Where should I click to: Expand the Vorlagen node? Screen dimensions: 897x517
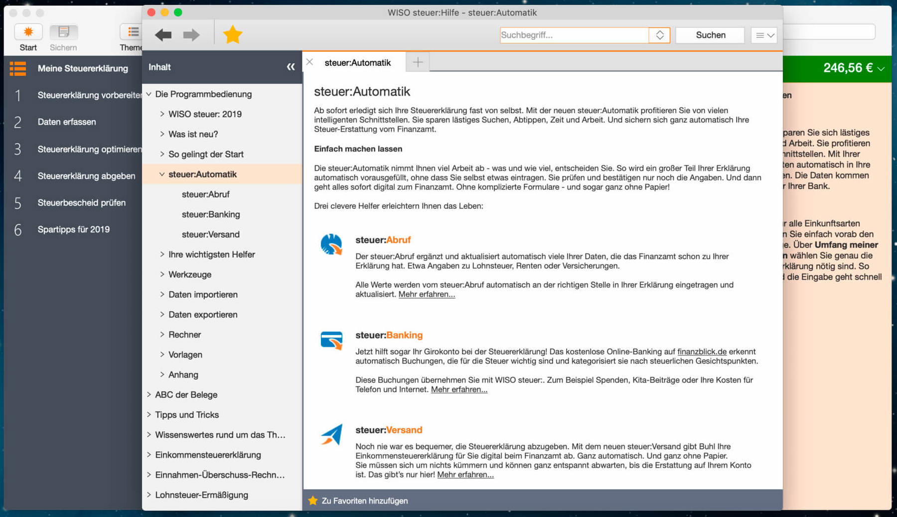pos(162,354)
